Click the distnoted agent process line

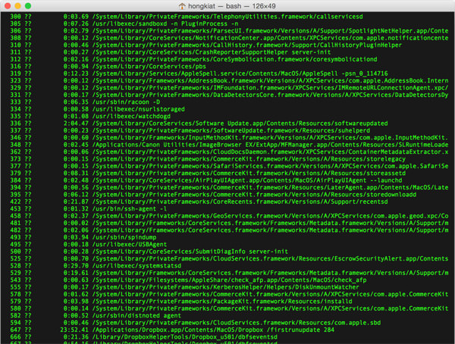(96, 315)
